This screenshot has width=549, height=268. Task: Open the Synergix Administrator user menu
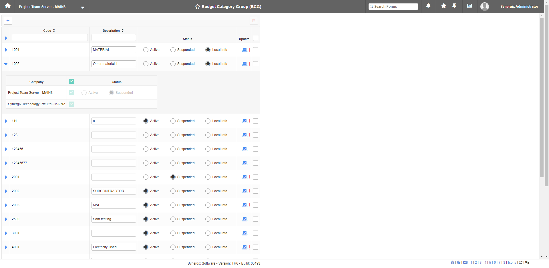point(519,7)
